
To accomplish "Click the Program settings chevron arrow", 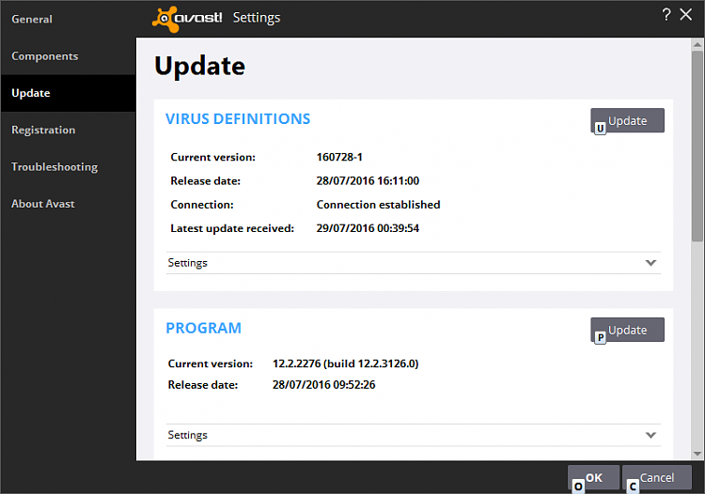I will 650,435.
